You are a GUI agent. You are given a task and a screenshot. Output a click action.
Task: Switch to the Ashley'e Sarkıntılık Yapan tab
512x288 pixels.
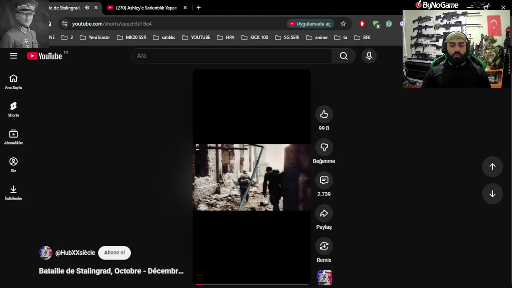click(146, 8)
